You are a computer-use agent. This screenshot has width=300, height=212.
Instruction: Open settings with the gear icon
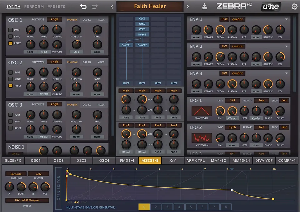pyautogui.click(x=294, y=7)
